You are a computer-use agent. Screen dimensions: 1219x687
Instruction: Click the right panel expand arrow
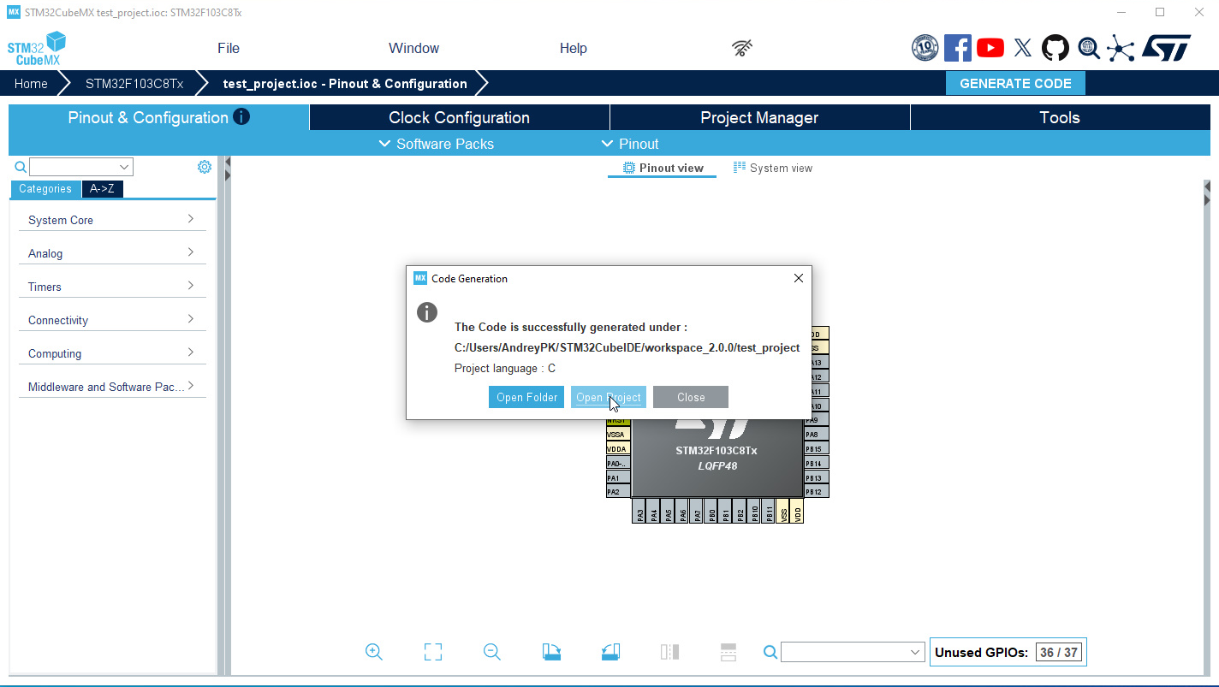pyautogui.click(x=1206, y=200)
